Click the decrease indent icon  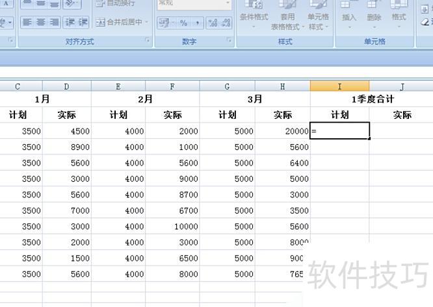tap(70, 22)
